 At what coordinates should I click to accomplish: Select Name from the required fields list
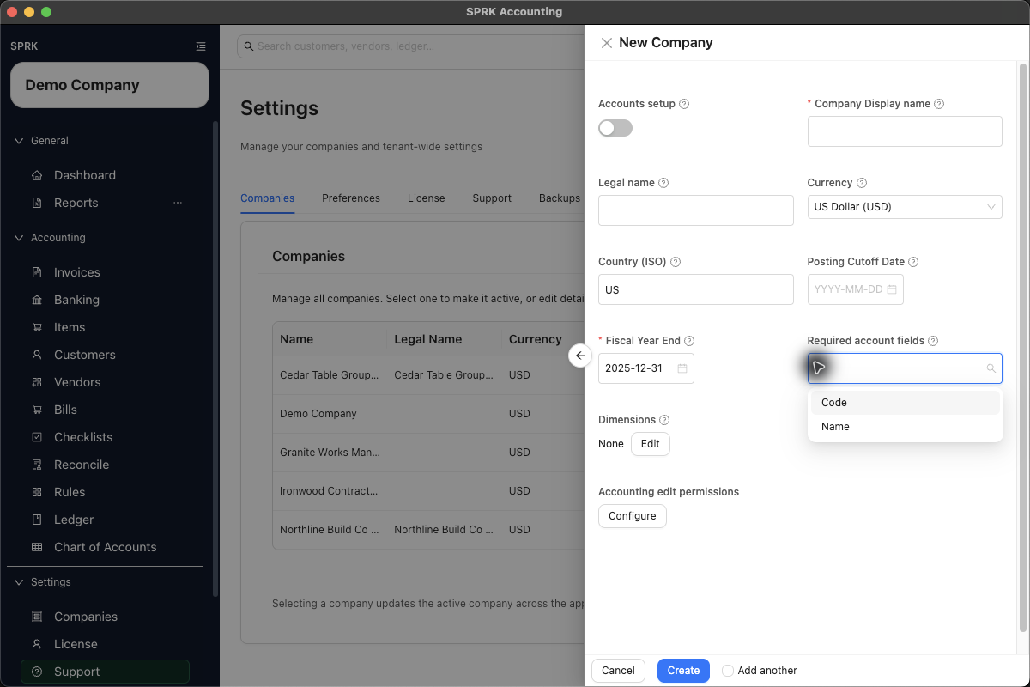point(906,427)
